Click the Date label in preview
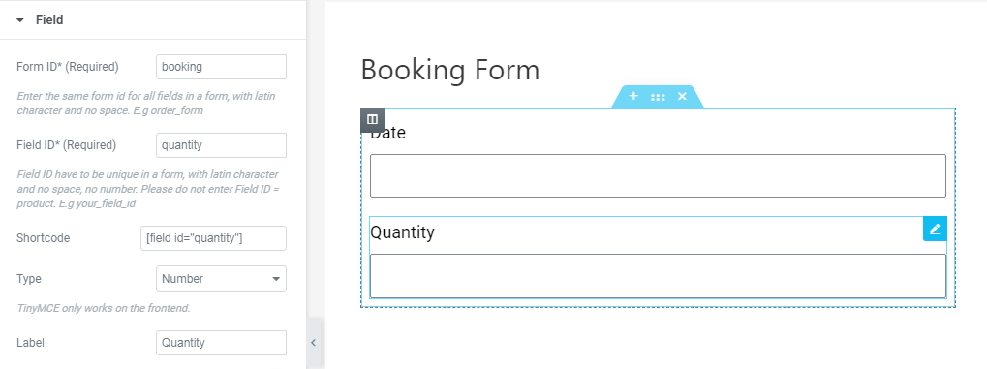987x369 pixels. tap(387, 133)
